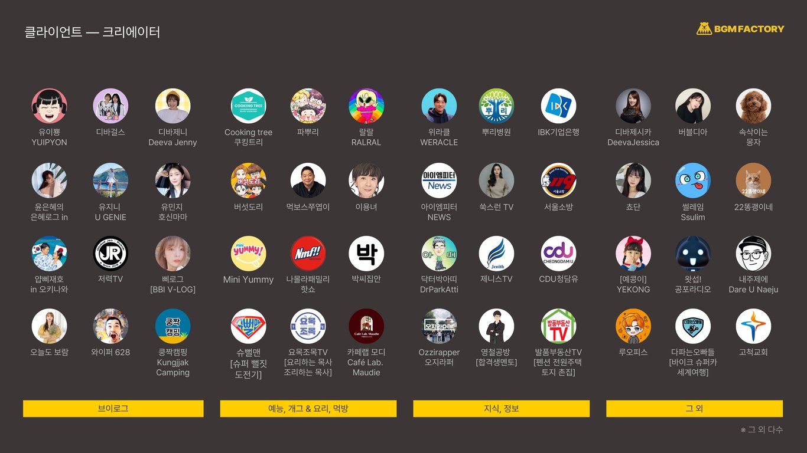Click the 박씨집안 logo
The image size is (807, 453).
[366, 254]
